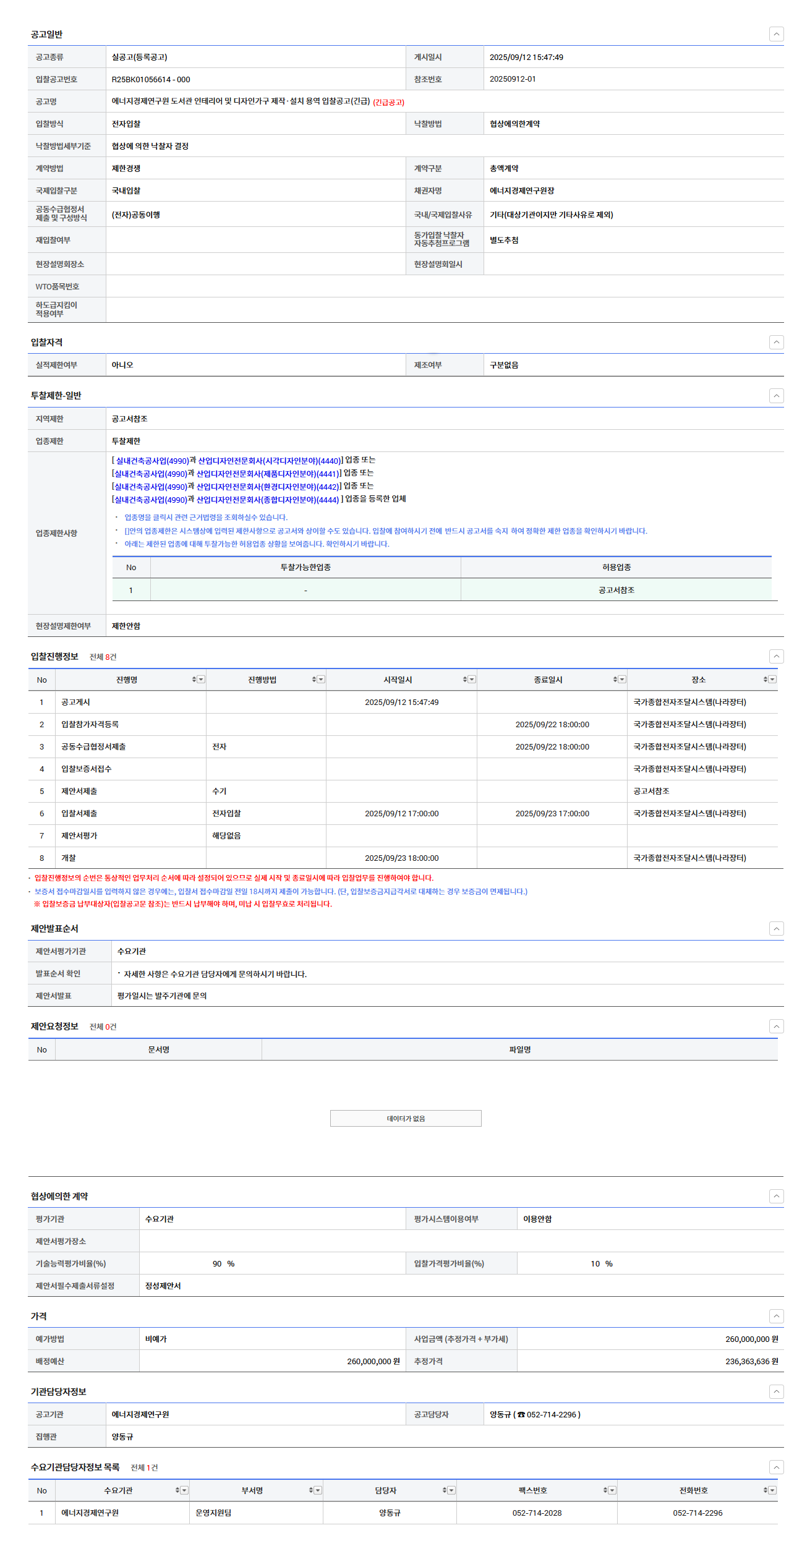Sort the 부서명 column

[x=311, y=1490]
